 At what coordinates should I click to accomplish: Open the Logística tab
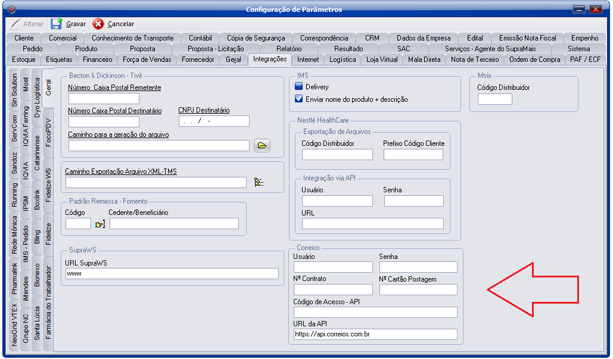[x=343, y=60]
